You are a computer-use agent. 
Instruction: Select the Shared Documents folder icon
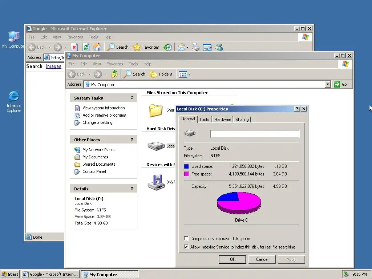click(x=155, y=110)
